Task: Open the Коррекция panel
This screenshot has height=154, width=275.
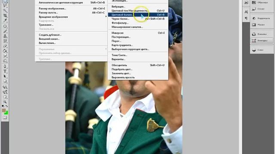Action: click(x=262, y=18)
